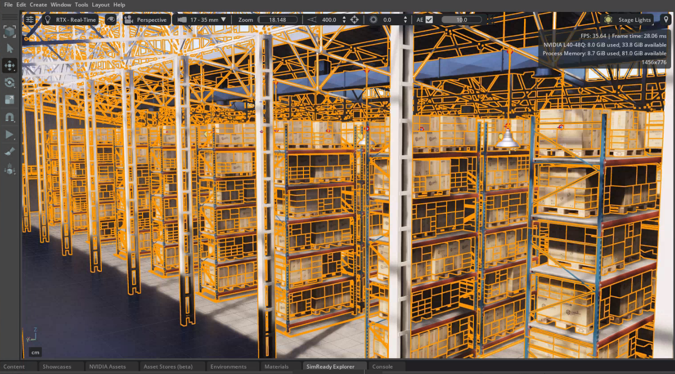Open the Perspective camera menu
The height and width of the screenshot is (374, 675).
[146, 19]
